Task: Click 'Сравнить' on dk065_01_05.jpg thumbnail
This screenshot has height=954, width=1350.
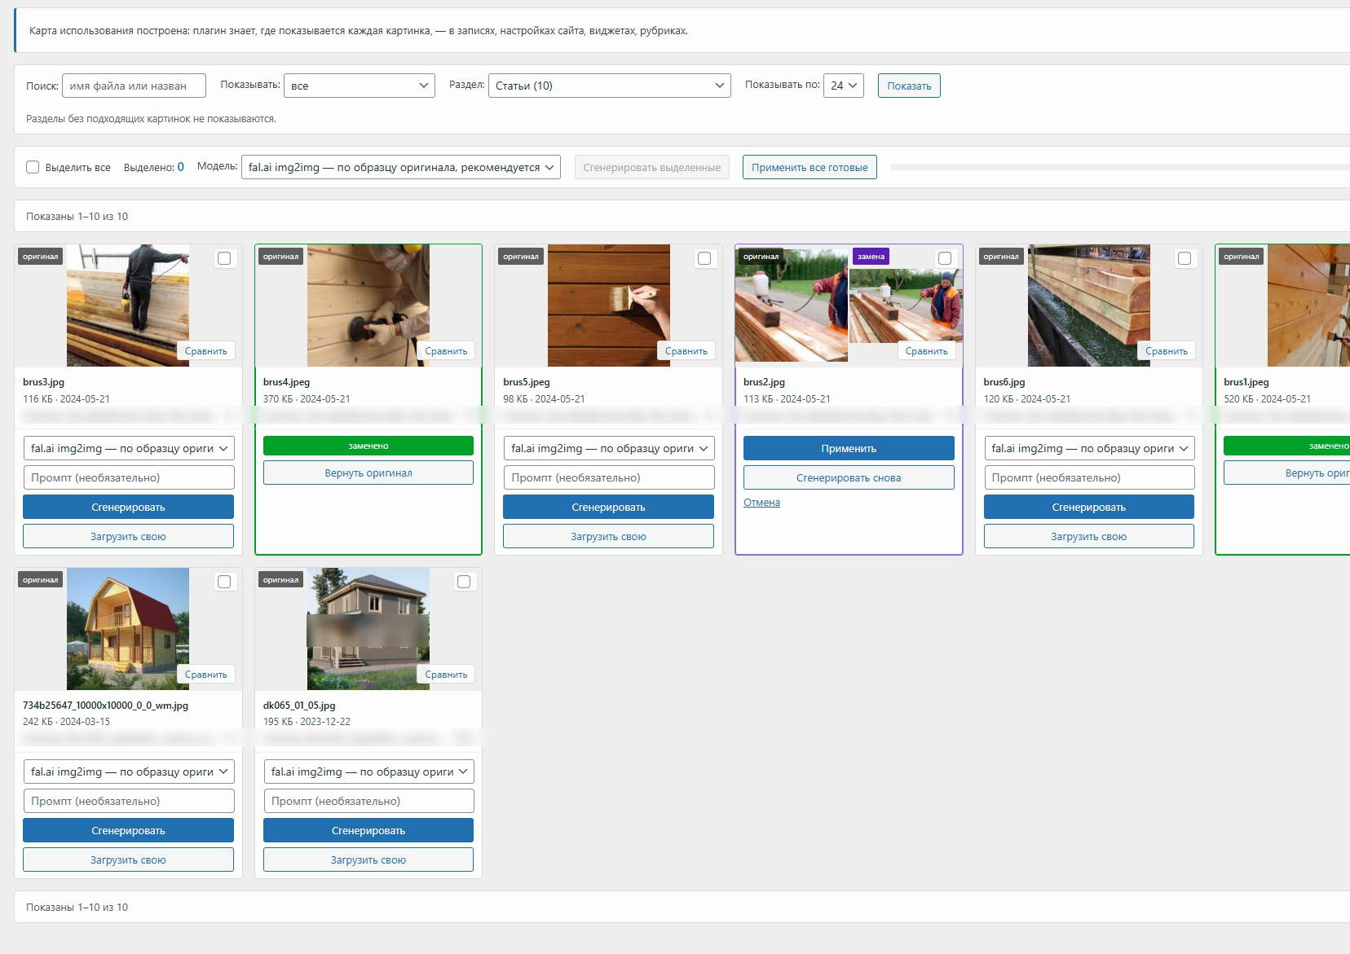Action: 446,675
